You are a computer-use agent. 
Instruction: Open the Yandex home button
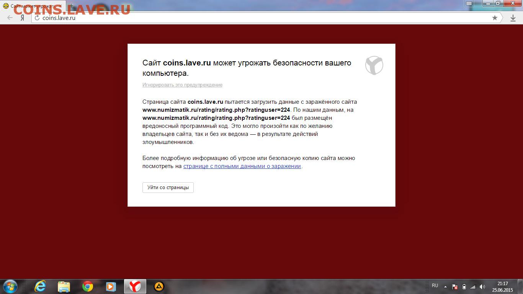click(23, 18)
